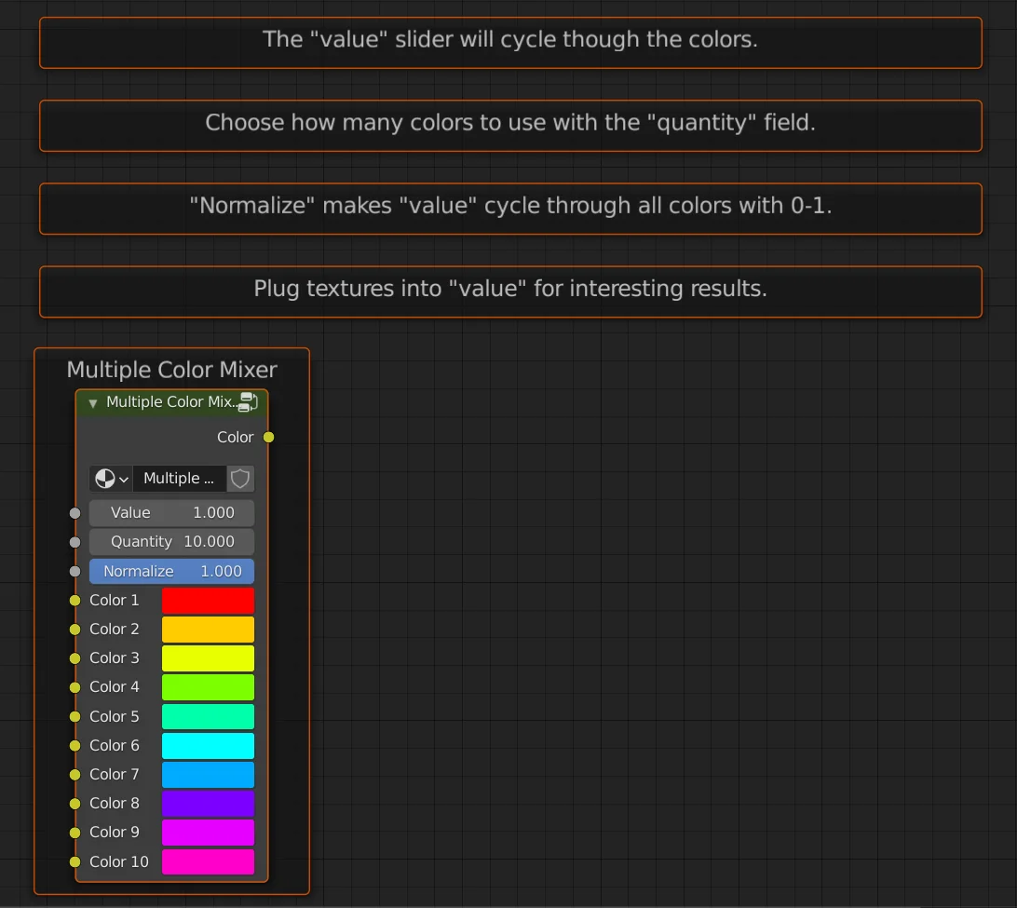This screenshot has height=908, width=1017.
Task: Click the Value slider field
Action: tap(171, 513)
